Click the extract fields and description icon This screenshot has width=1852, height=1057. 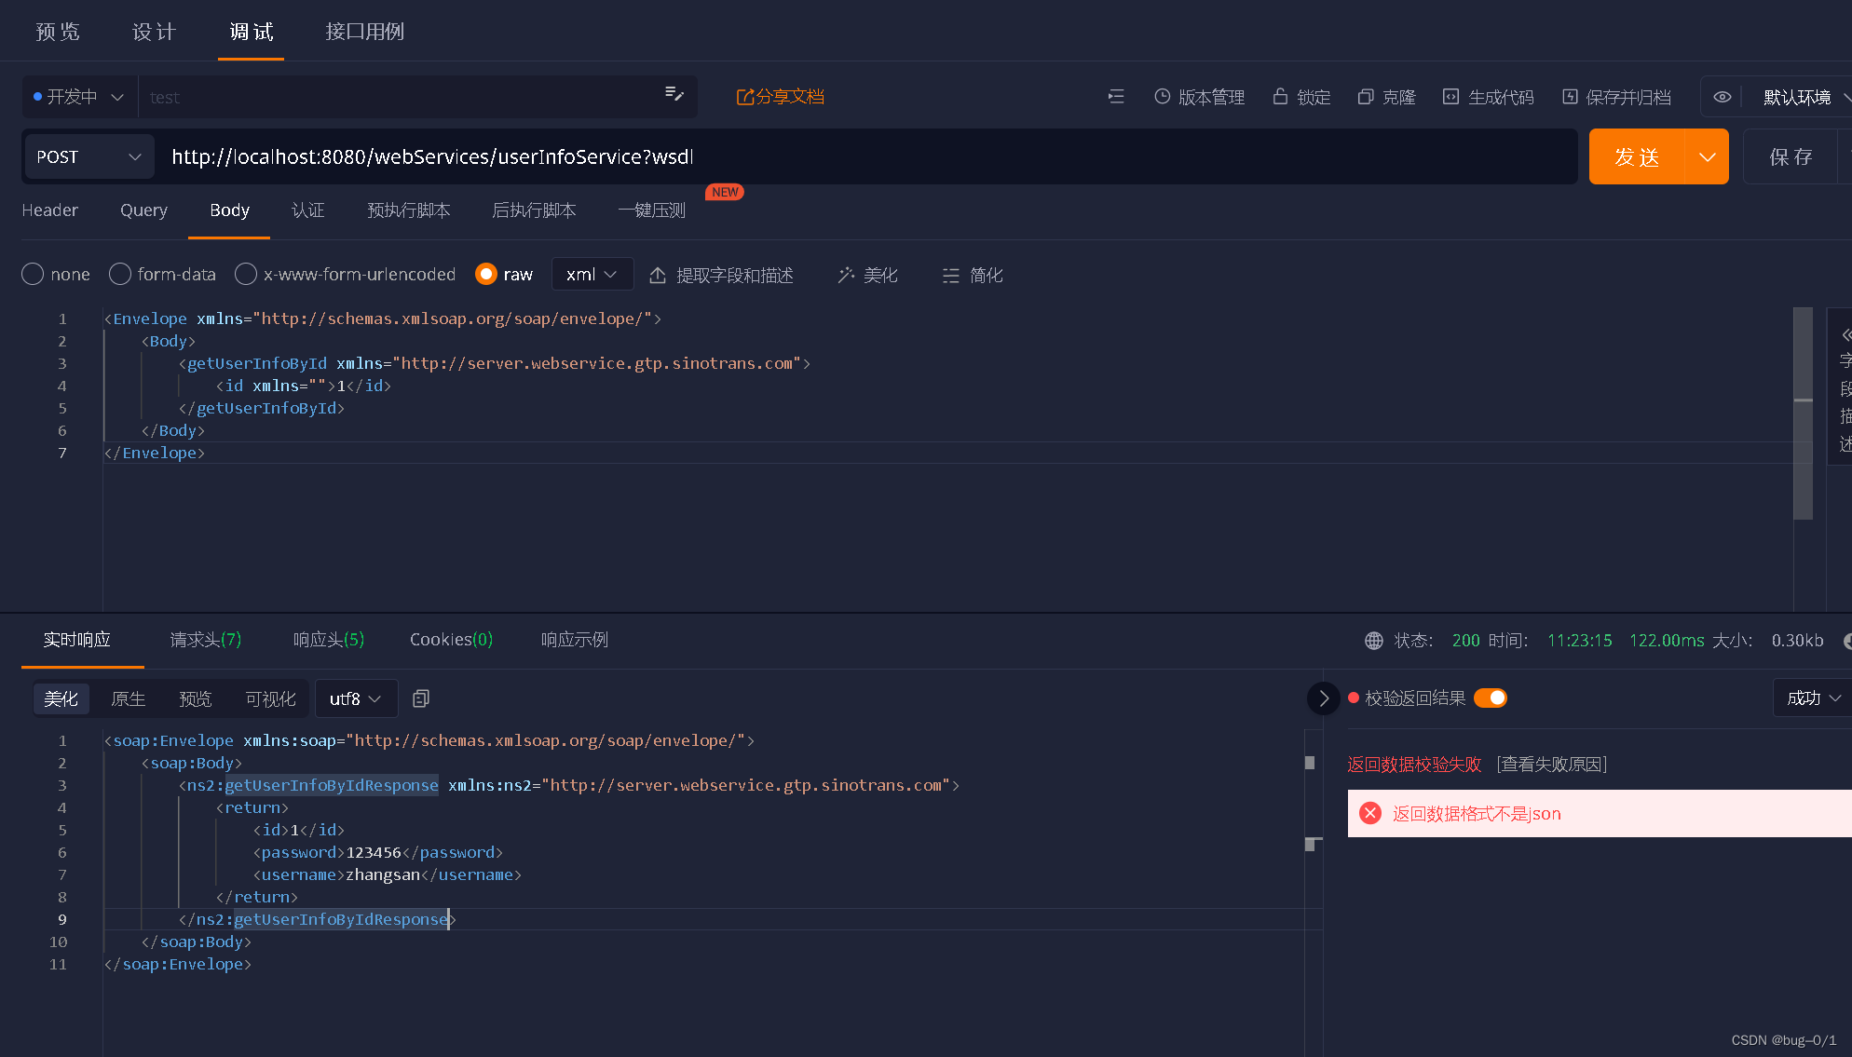(x=658, y=275)
